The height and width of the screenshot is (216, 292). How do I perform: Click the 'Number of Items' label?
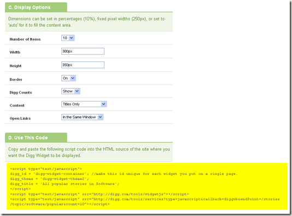[x=25, y=39]
